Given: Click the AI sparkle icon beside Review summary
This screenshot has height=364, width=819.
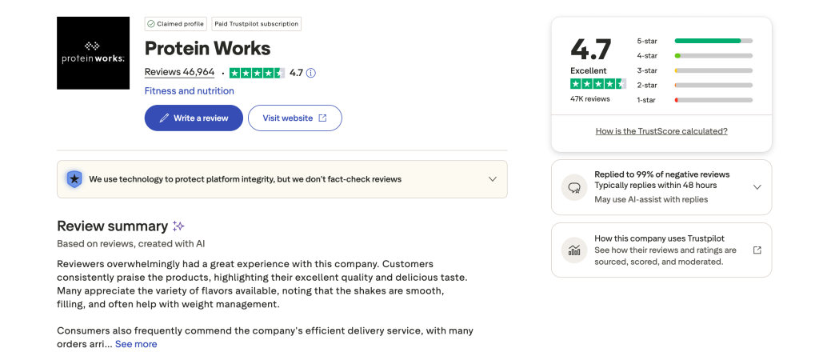Looking at the screenshot, I should pos(178,226).
